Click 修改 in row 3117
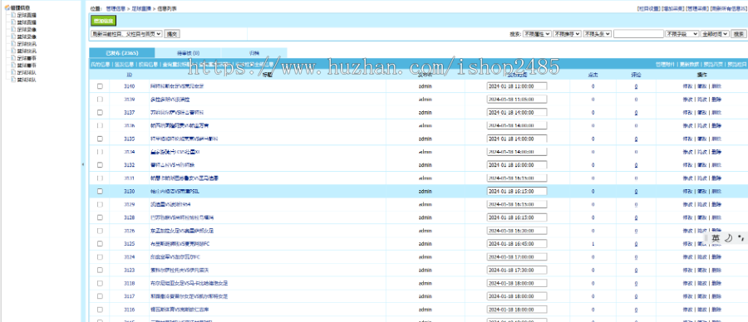 coord(687,295)
